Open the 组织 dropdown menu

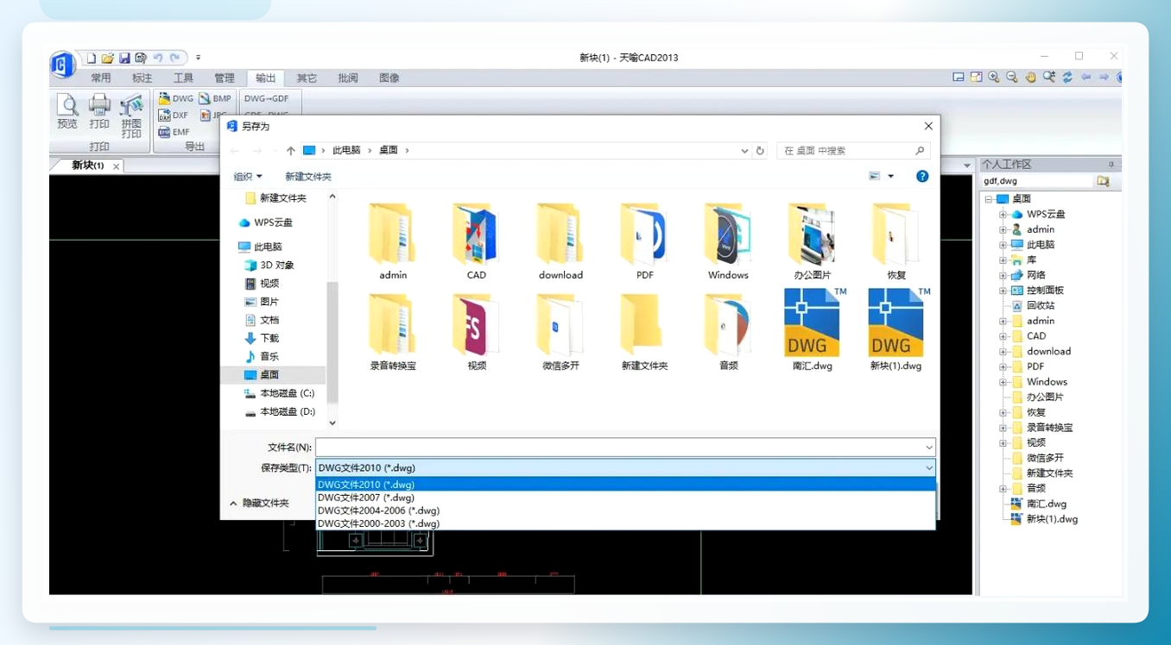[248, 177]
